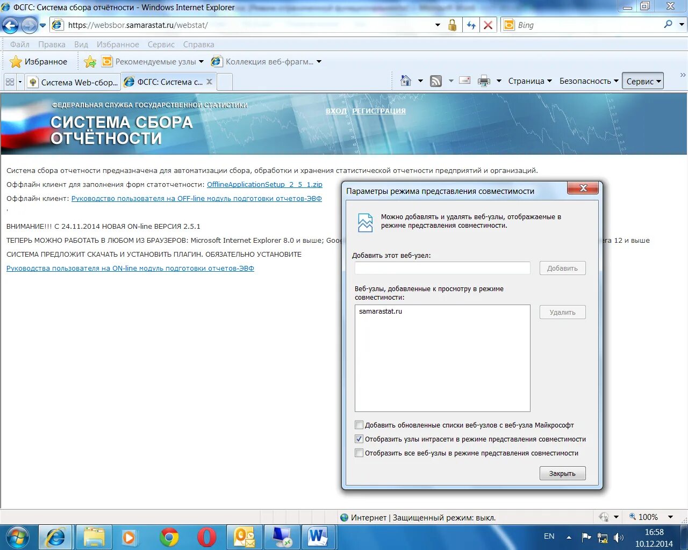Download OfflineApplicationSetup_2_5_1.zip link
The width and height of the screenshot is (688, 550).
264,184
